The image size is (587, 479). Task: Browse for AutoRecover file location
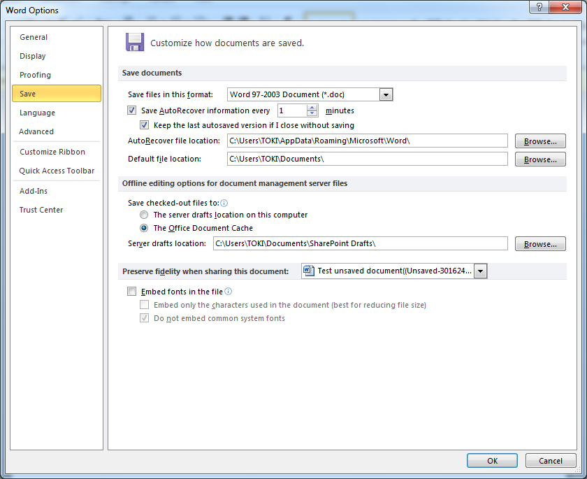click(540, 141)
